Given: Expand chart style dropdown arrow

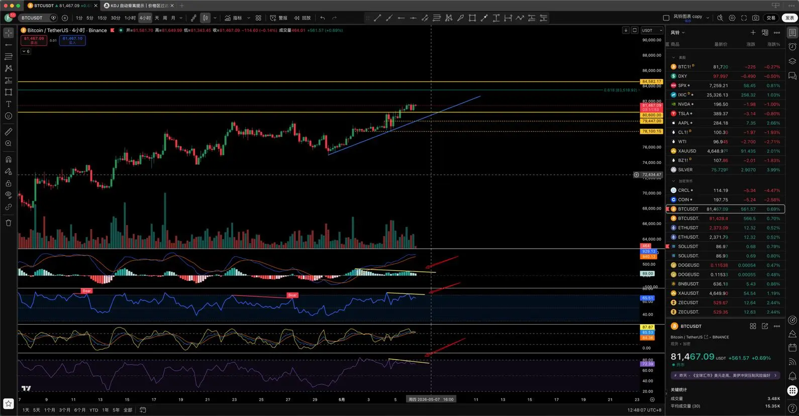Looking at the screenshot, I should pos(215,18).
